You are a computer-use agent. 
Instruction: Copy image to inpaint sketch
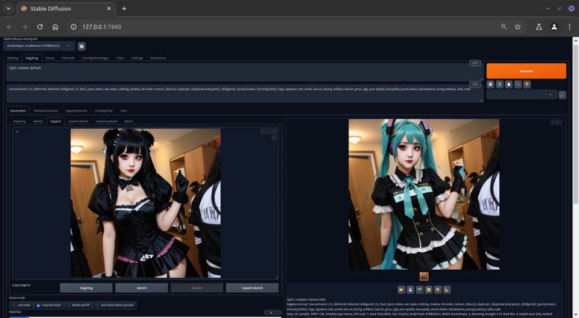point(252,288)
